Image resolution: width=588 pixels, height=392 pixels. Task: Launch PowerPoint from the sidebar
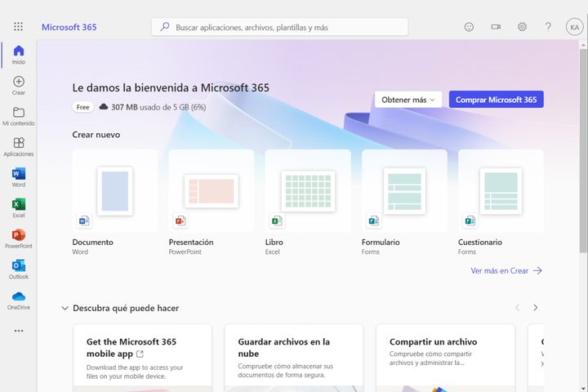pos(18,239)
